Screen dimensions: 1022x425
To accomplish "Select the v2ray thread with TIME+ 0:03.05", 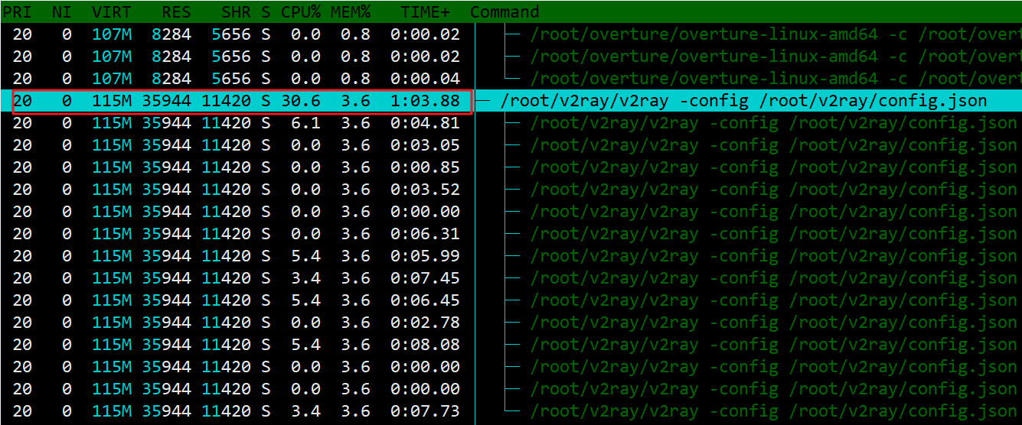I will pos(511,145).
